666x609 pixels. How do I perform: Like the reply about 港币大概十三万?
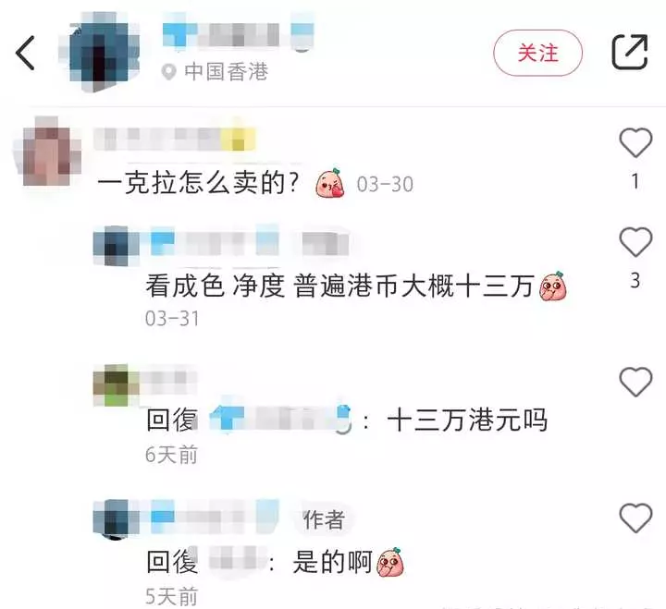point(635,242)
